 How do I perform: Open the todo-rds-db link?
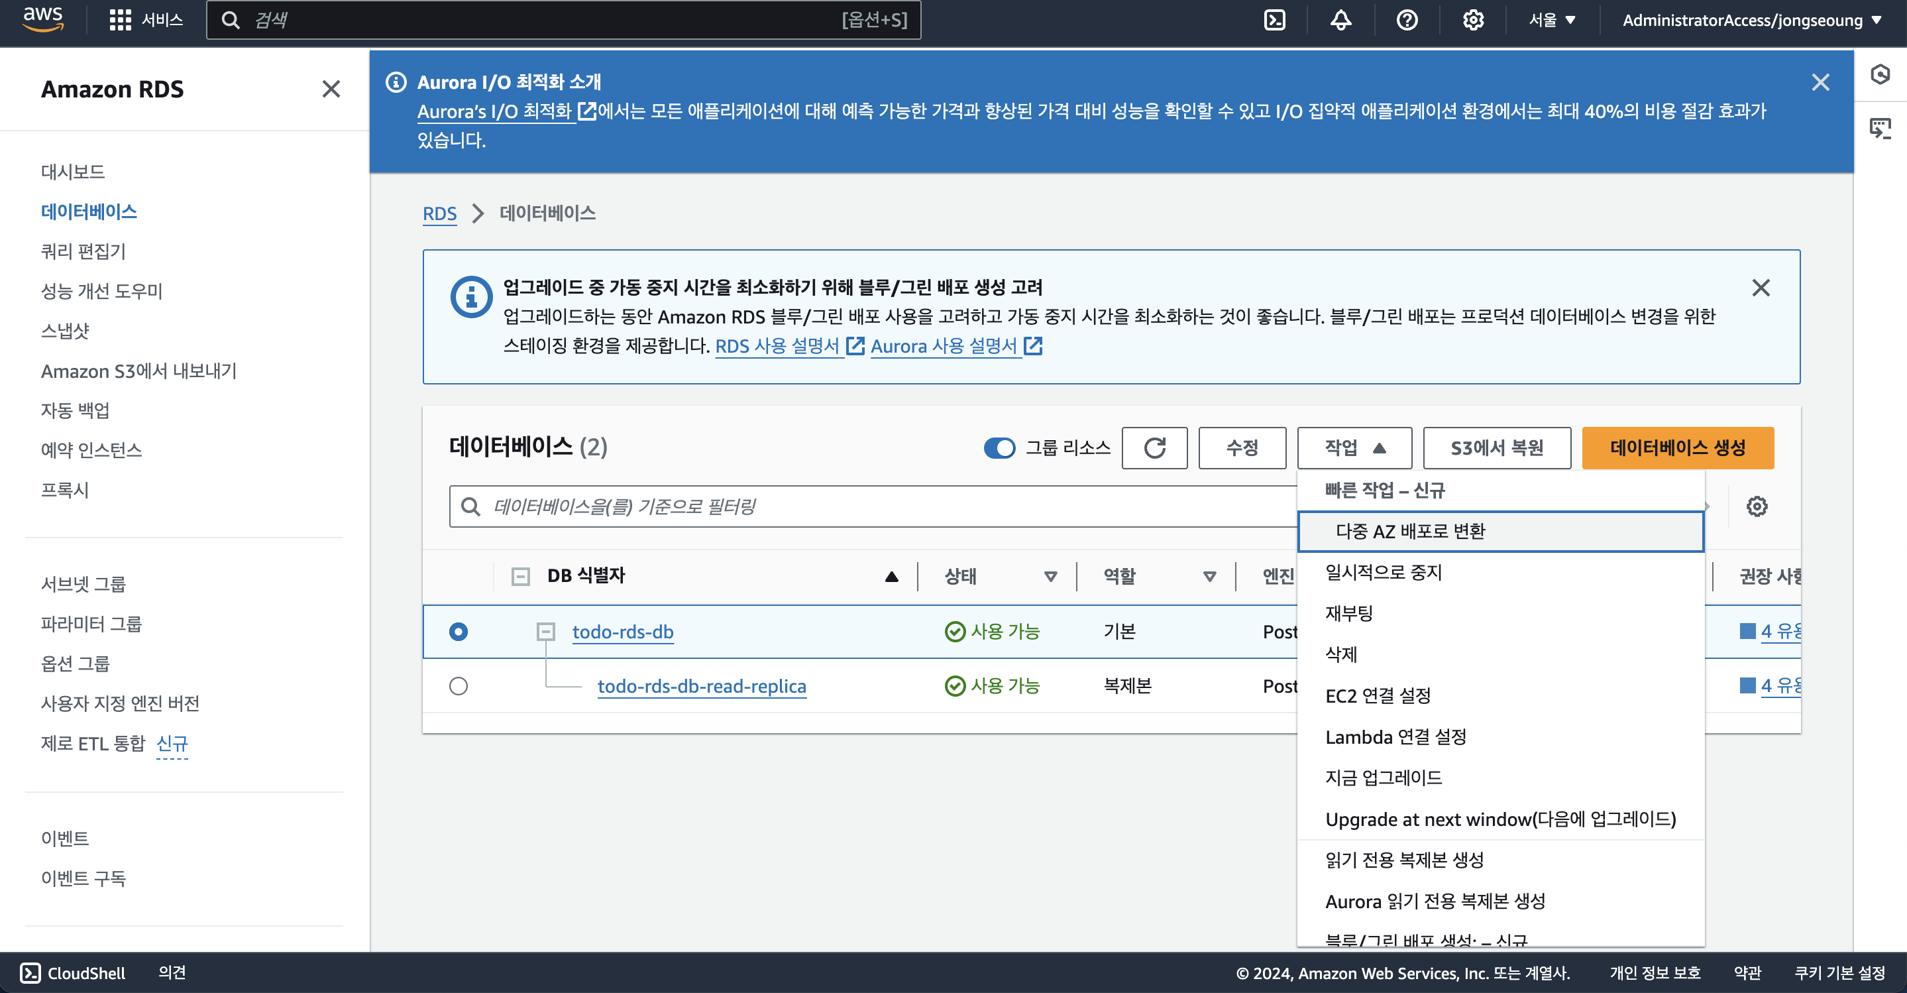coord(623,632)
